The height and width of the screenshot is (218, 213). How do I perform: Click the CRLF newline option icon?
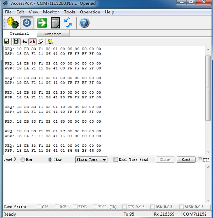[50, 41]
